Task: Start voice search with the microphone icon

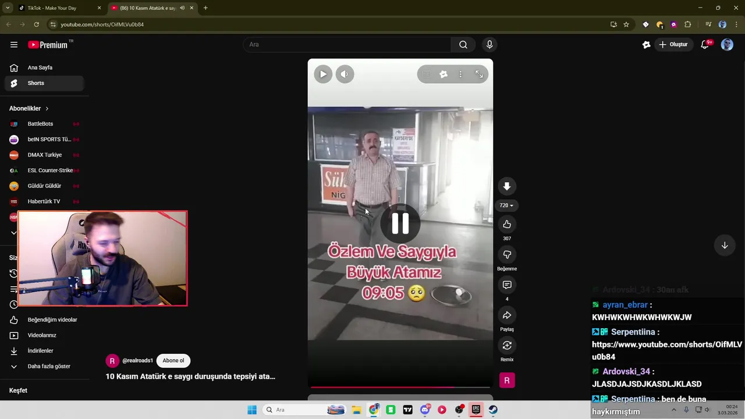Action: click(489, 45)
